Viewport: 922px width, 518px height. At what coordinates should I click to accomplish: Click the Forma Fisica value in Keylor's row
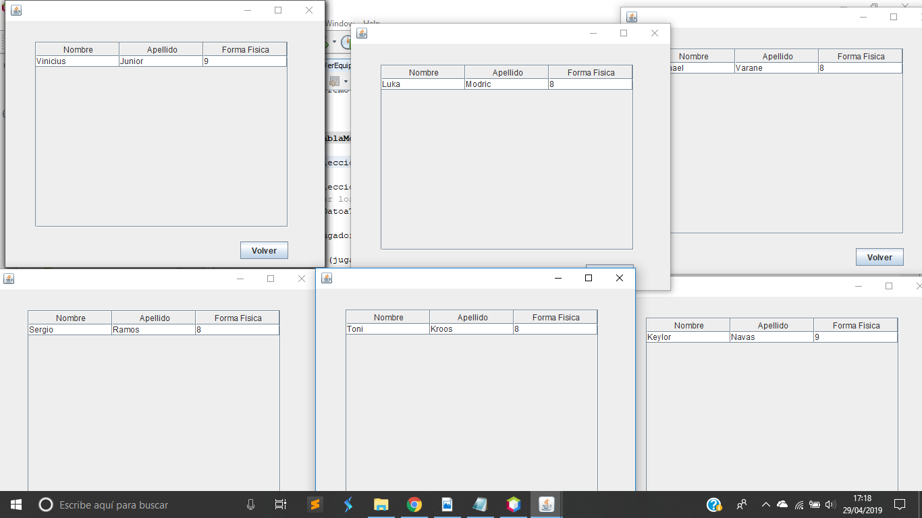(x=856, y=337)
